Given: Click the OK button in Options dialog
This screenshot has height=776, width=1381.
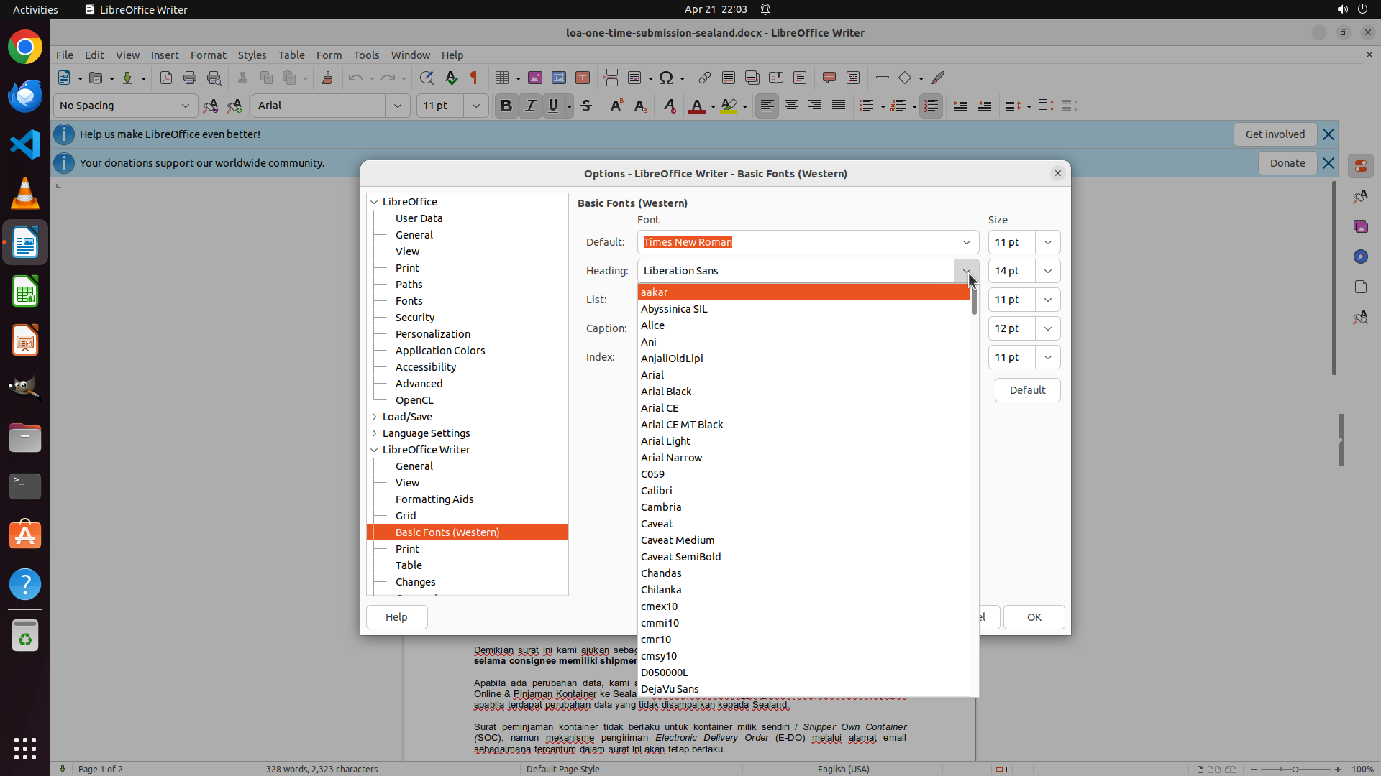Looking at the screenshot, I should pyautogui.click(x=1034, y=617).
